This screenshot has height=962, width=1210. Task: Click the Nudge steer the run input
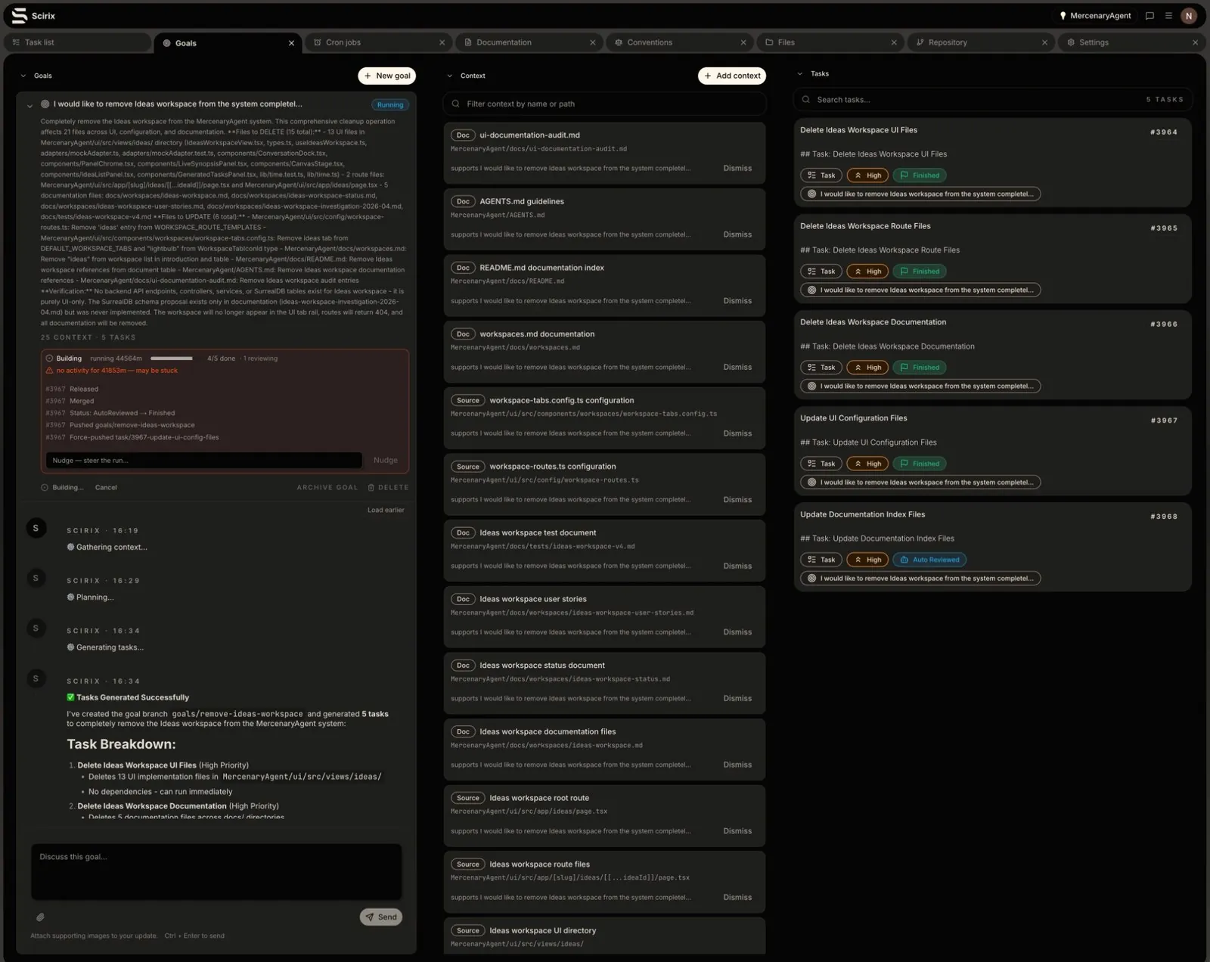204,461
